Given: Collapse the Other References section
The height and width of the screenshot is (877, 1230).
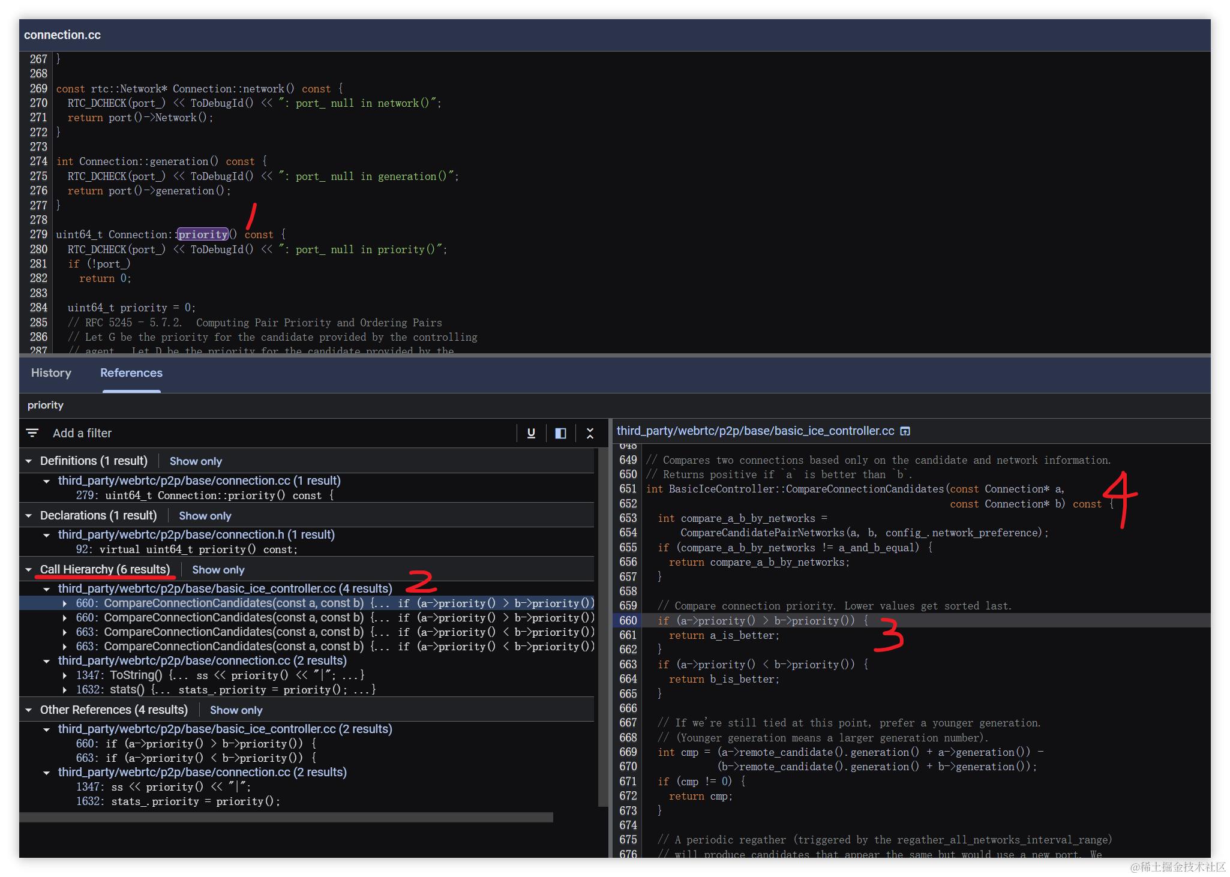Looking at the screenshot, I should click(x=29, y=710).
